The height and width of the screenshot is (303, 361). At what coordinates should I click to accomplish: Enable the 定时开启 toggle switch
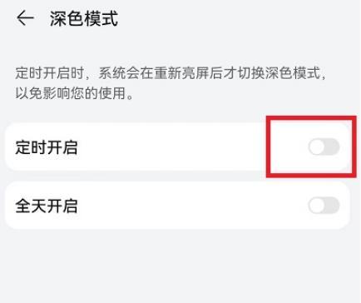(x=324, y=147)
